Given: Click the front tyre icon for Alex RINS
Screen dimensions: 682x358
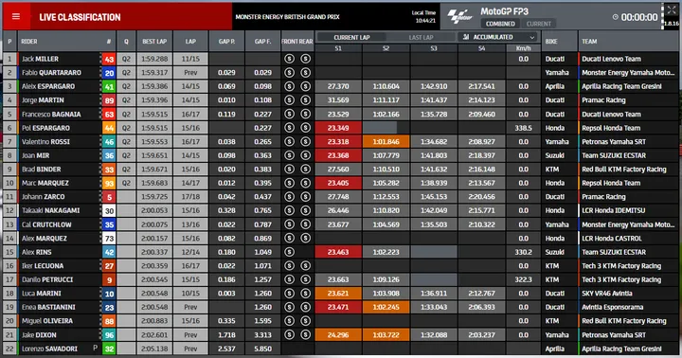Looking at the screenshot, I should [x=289, y=252].
